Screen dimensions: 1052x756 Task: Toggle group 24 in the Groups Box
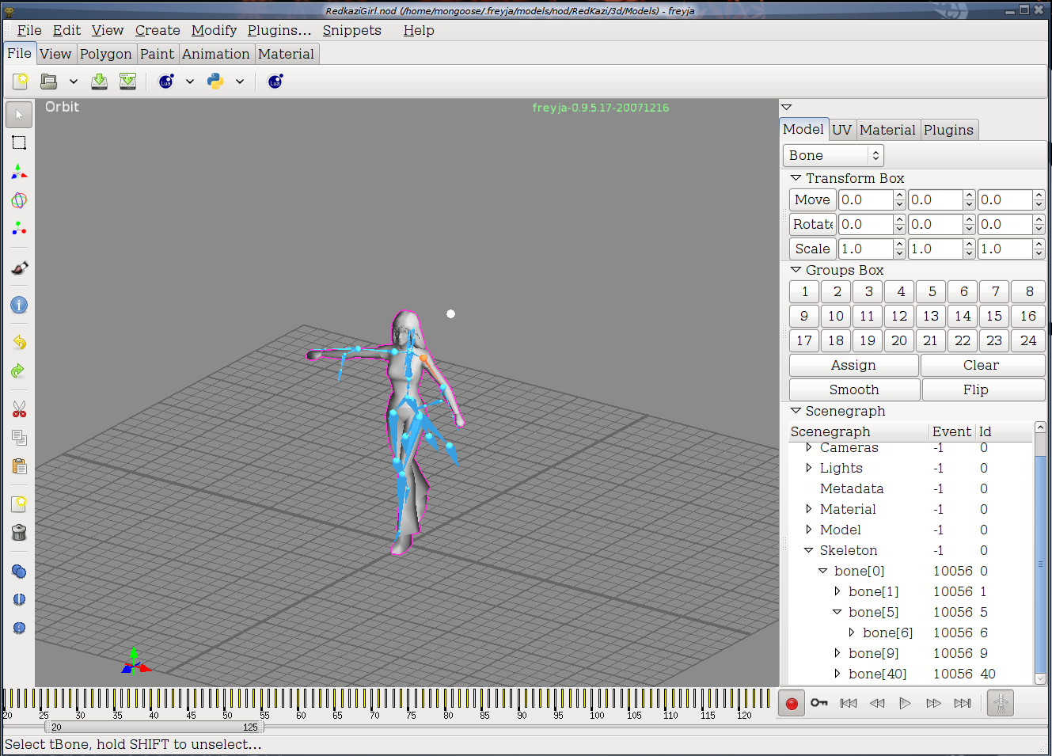1028,340
